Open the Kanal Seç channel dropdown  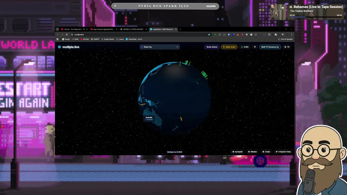coord(160,47)
